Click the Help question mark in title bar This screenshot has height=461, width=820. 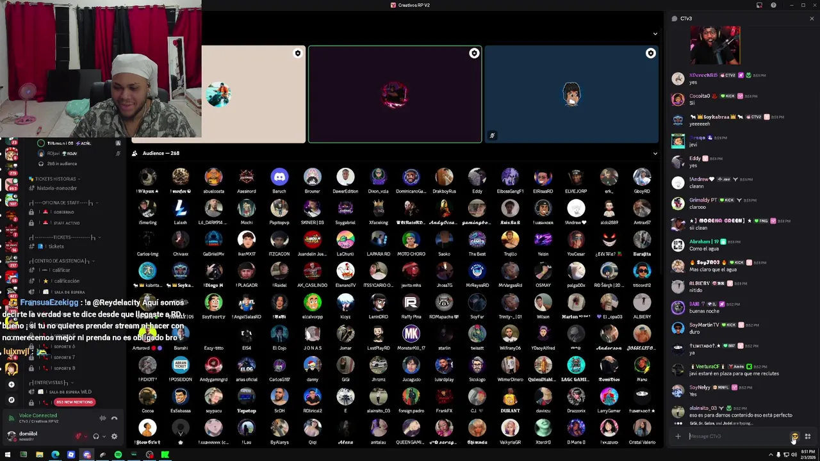click(773, 5)
